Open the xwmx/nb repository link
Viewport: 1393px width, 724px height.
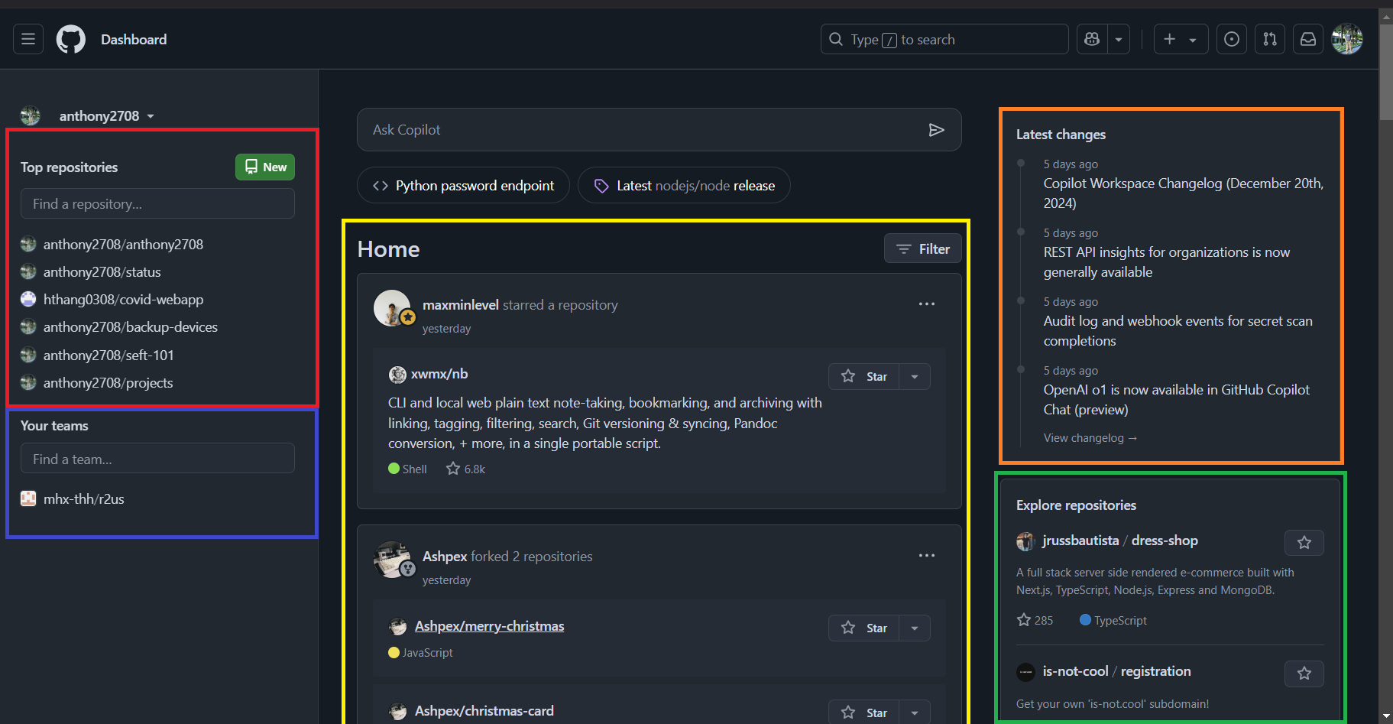(x=439, y=374)
